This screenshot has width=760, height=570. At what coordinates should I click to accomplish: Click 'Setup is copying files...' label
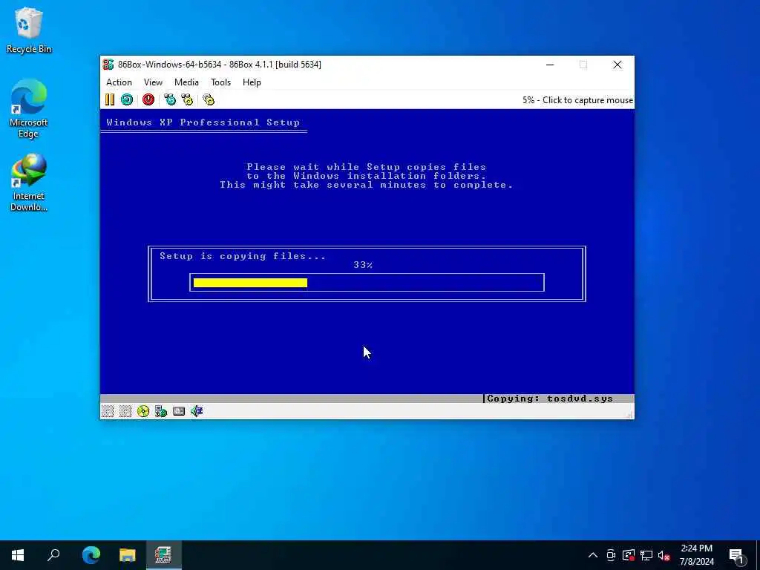243,256
